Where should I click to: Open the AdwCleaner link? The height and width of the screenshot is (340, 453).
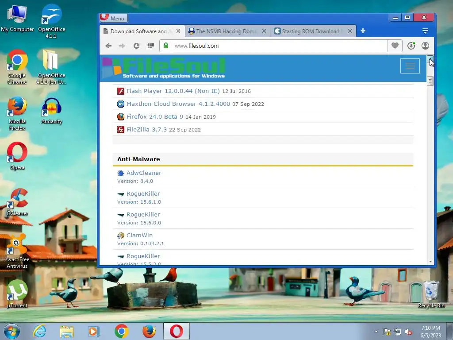click(x=144, y=173)
